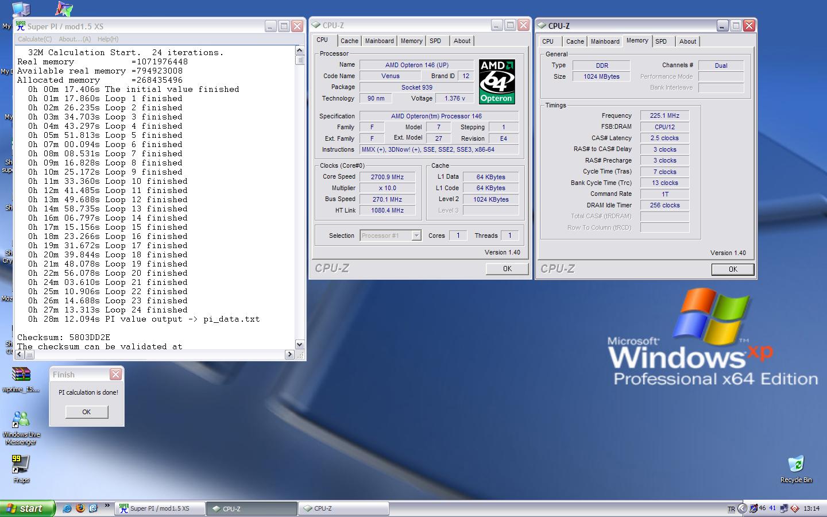The height and width of the screenshot is (517, 827).
Task: Launch Firefox from Quick Launch
Action: click(x=80, y=508)
